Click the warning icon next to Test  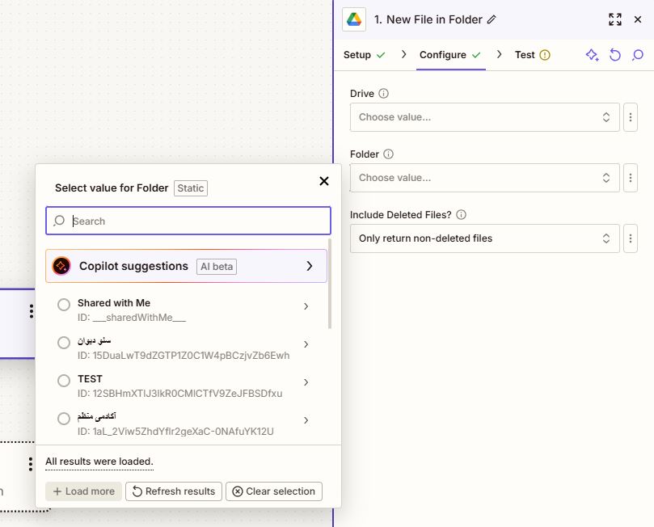(x=545, y=55)
